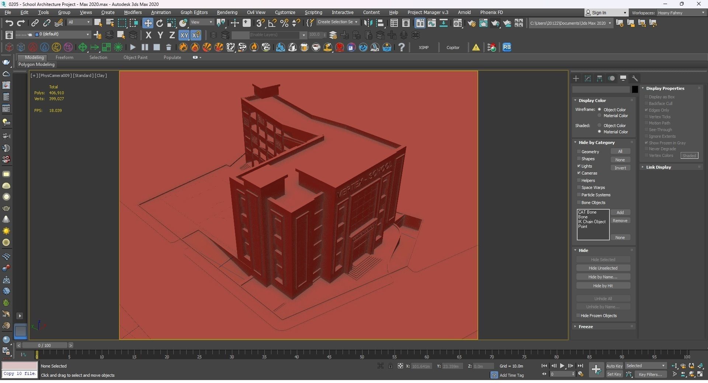This screenshot has width=708, height=383.
Task: Open the View reference coordinate dropdown
Action: click(x=202, y=22)
